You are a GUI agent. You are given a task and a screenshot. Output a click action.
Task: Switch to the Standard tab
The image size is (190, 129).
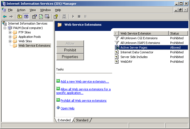point(82,120)
